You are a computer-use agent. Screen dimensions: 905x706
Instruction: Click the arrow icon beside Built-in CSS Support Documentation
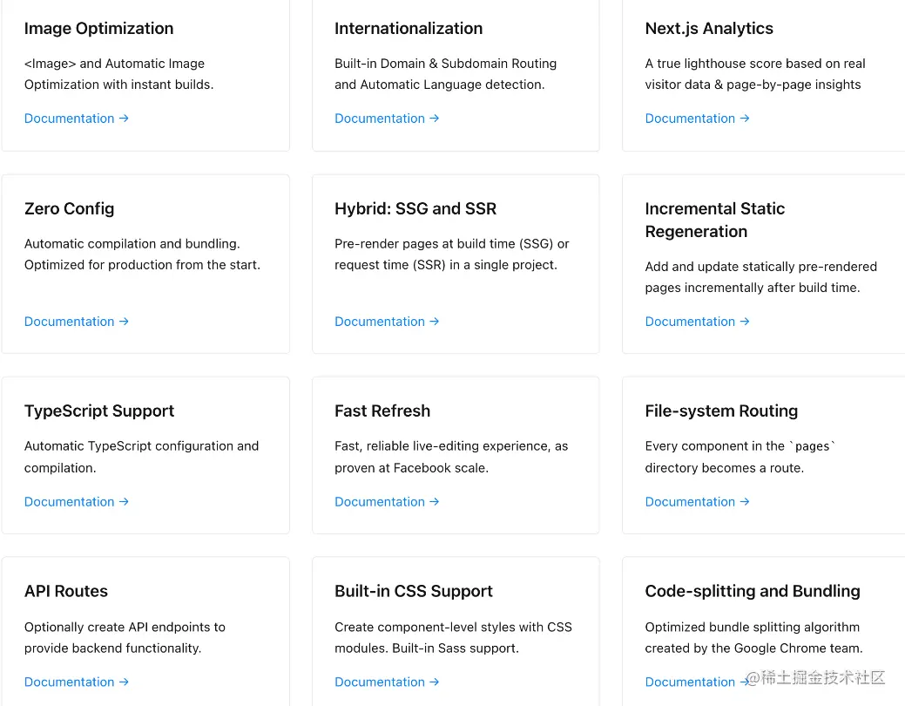[434, 682]
